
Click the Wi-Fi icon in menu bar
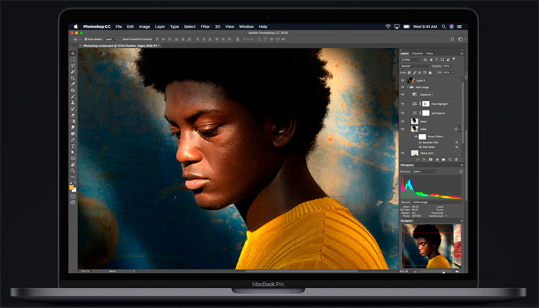point(388,26)
